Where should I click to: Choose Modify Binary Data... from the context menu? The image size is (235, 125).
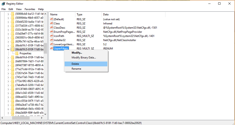coord(86,58)
